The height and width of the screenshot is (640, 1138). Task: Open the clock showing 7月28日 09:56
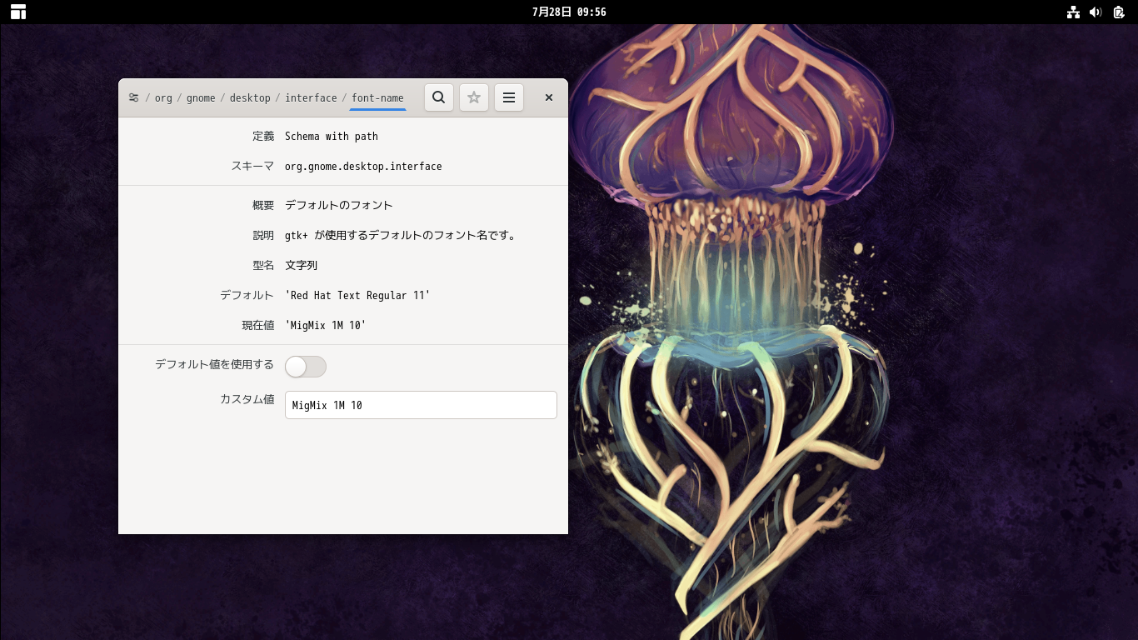569,12
